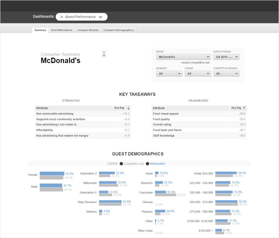
Task: Open the Compare Demographics tab
Action: (x=118, y=30)
